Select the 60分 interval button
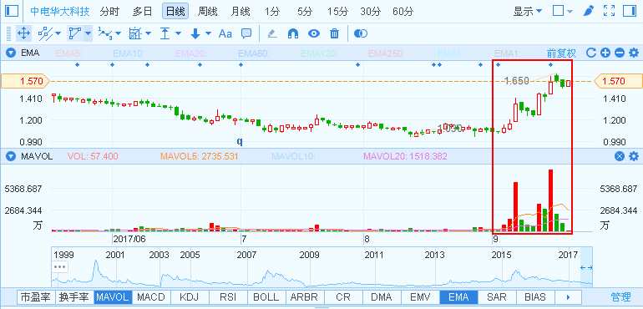 [x=403, y=12]
